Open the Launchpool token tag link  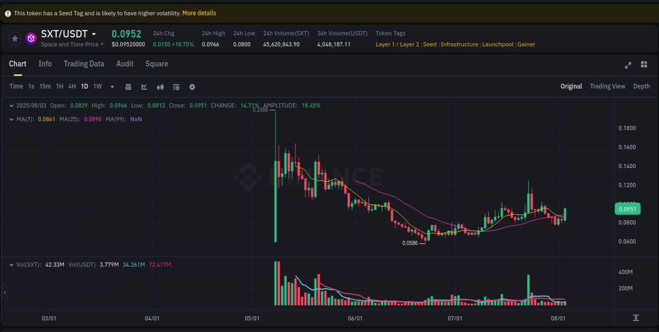coord(498,44)
